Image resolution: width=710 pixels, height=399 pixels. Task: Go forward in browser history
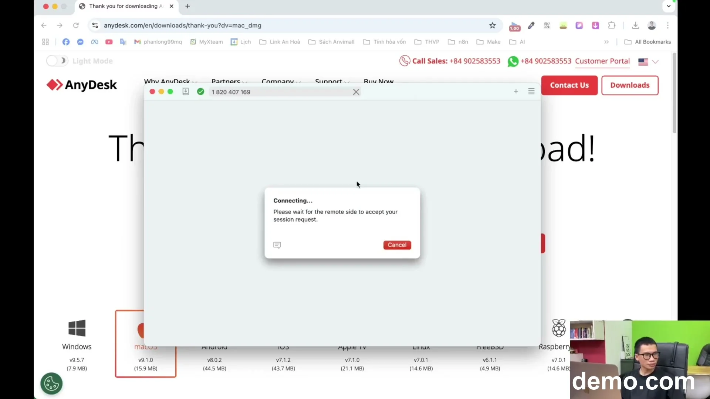click(60, 25)
